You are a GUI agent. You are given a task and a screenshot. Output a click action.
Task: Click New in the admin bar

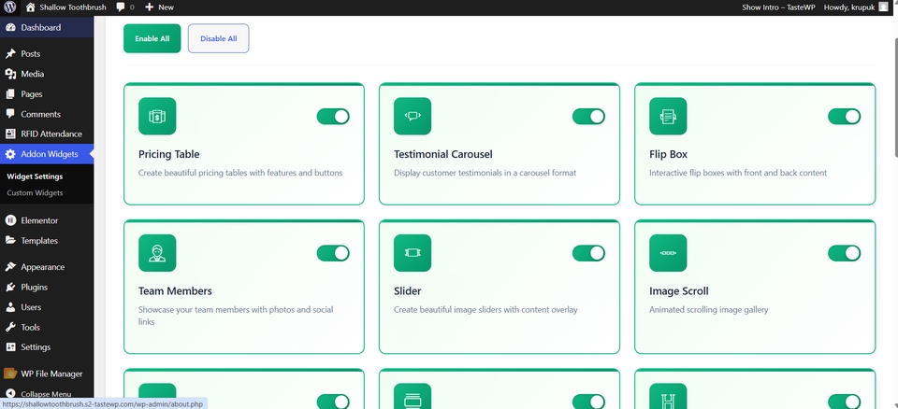click(x=159, y=7)
